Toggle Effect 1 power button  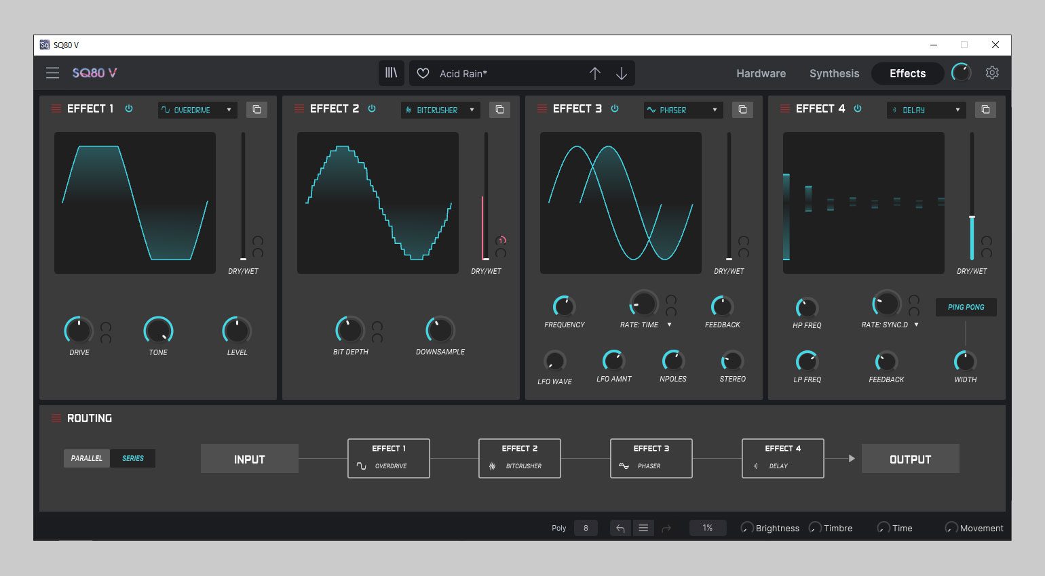(129, 108)
